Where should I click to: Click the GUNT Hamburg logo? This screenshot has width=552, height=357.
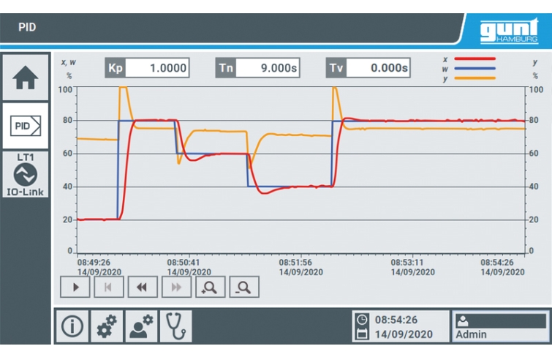[x=509, y=31]
